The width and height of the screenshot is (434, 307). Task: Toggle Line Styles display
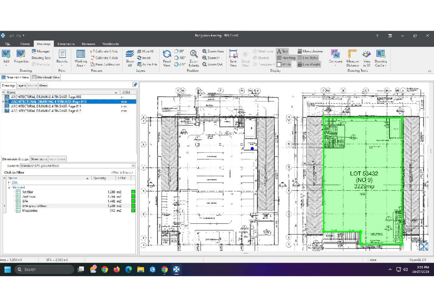308,58
